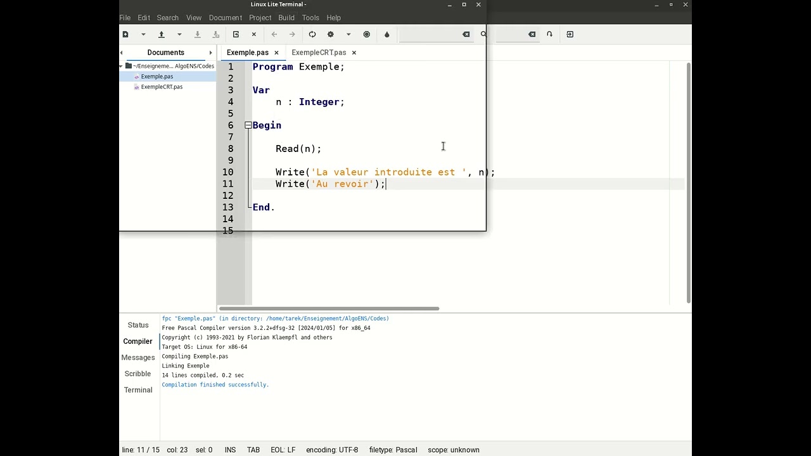
Task: Create a new file with toolbar icon
Action: [125, 34]
